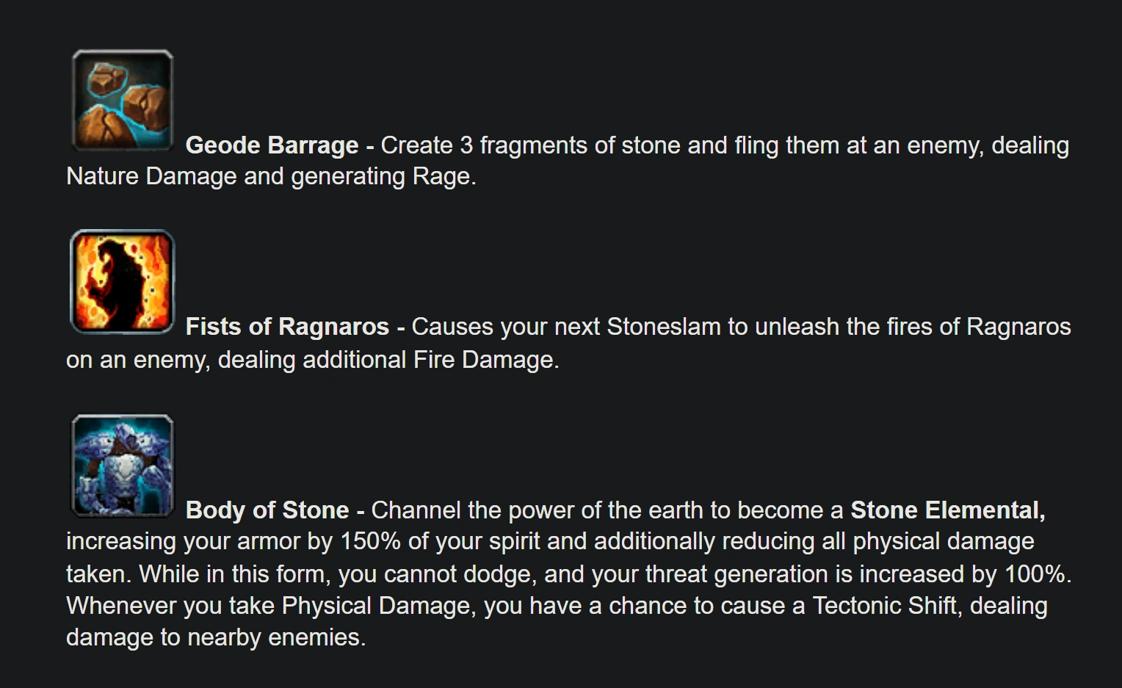Image resolution: width=1122 pixels, height=688 pixels.
Task: Click the bold 'Body of Stone' title
Action: coord(267,510)
